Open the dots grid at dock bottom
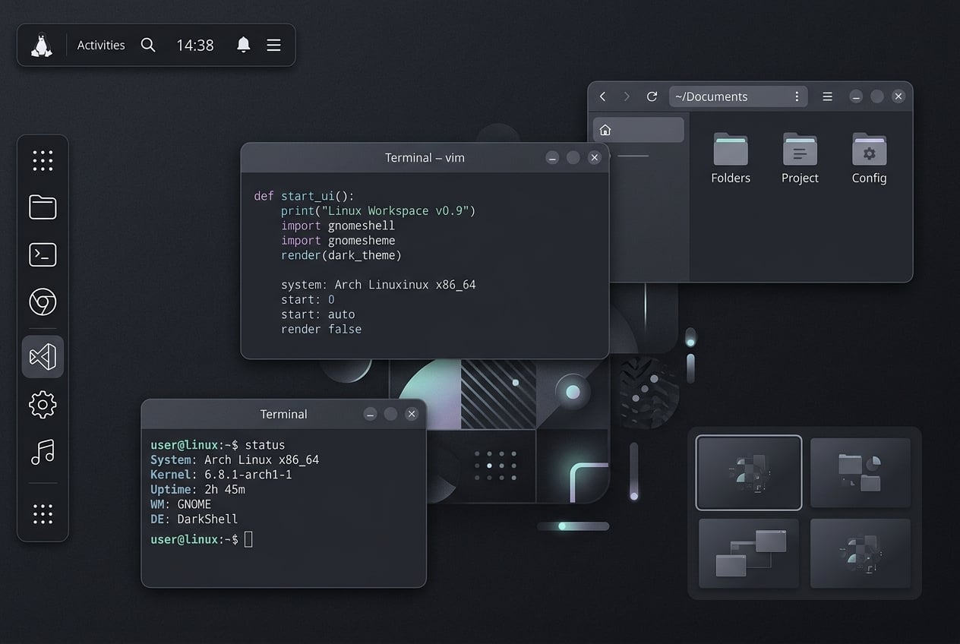 coord(43,513)
